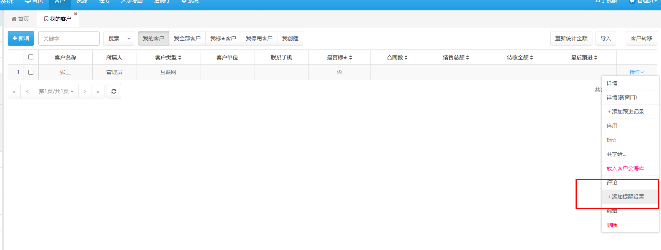The width and height of the screenshot is (661, 250).
Task: Show the 我停用客户 filter
Action: [259, 38]
